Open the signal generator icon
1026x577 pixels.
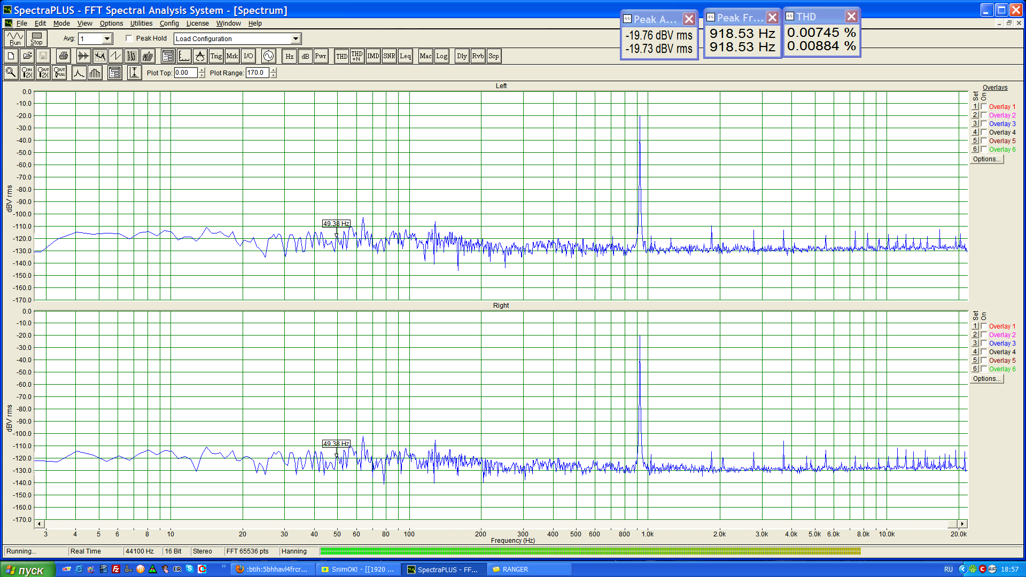268,56
